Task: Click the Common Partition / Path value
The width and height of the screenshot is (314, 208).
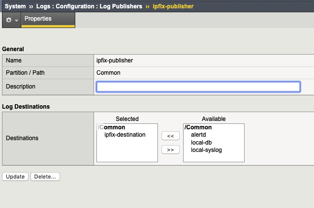Action: coord(108,73)
